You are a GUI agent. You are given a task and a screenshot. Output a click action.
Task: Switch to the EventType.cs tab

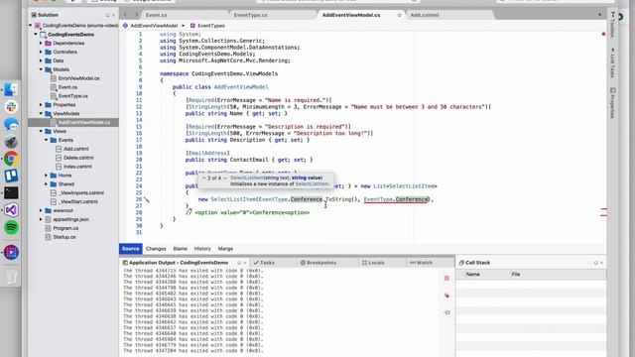tap(250, 15)
